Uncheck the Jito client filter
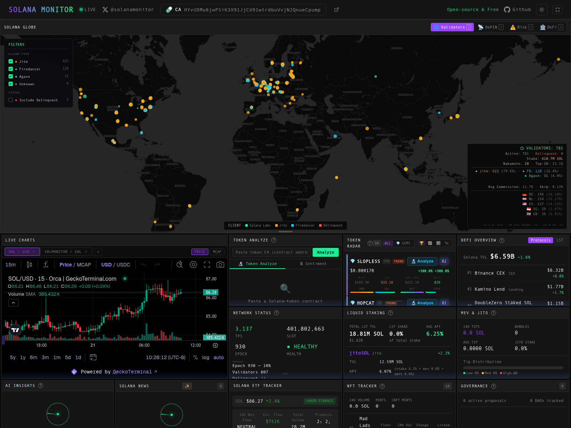 coord(11,61)
